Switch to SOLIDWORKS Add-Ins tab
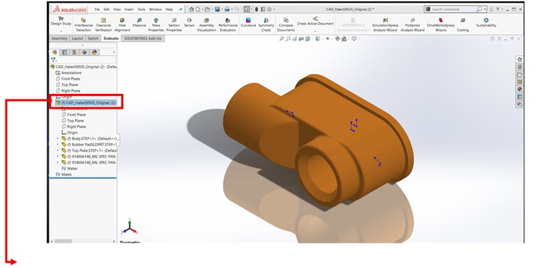The width and height of the screenshot is (545, 268). click(143, 39)
